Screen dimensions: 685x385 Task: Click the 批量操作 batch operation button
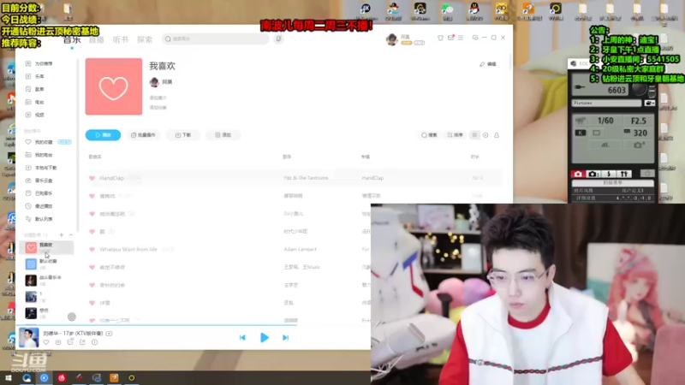(x=143, y=135)
